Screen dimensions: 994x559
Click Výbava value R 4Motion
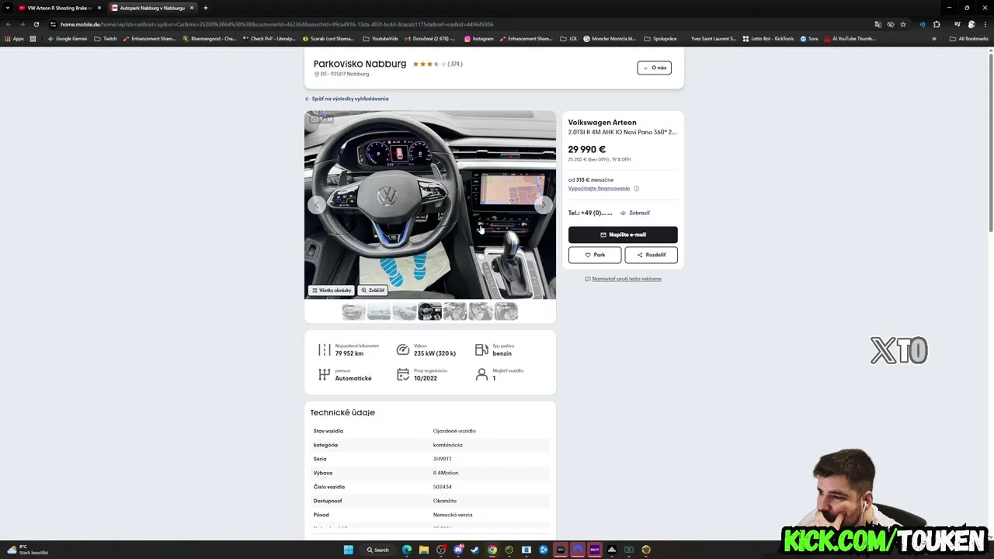click(446, 473)
